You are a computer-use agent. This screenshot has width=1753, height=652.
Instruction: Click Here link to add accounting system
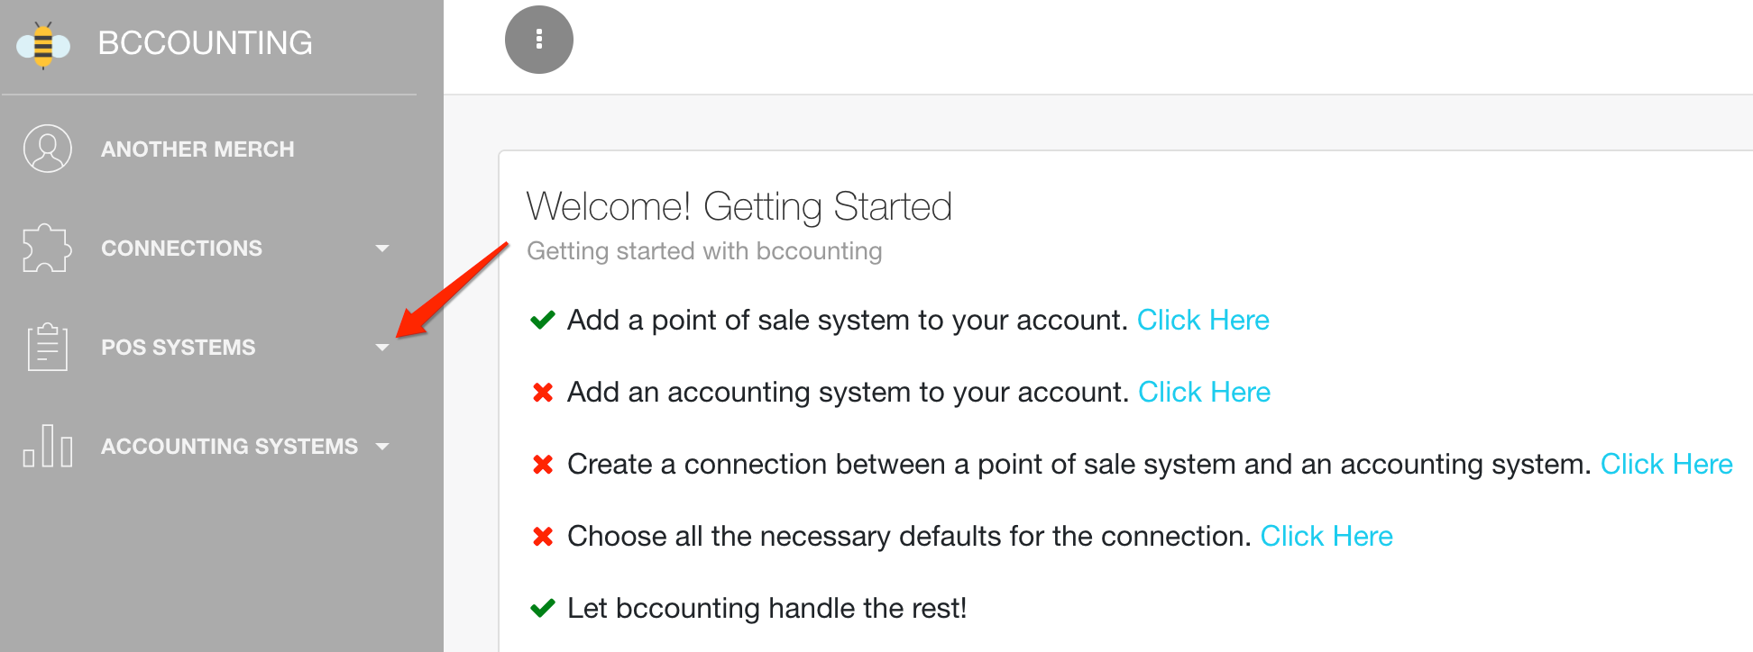[x=1204, y=392]
